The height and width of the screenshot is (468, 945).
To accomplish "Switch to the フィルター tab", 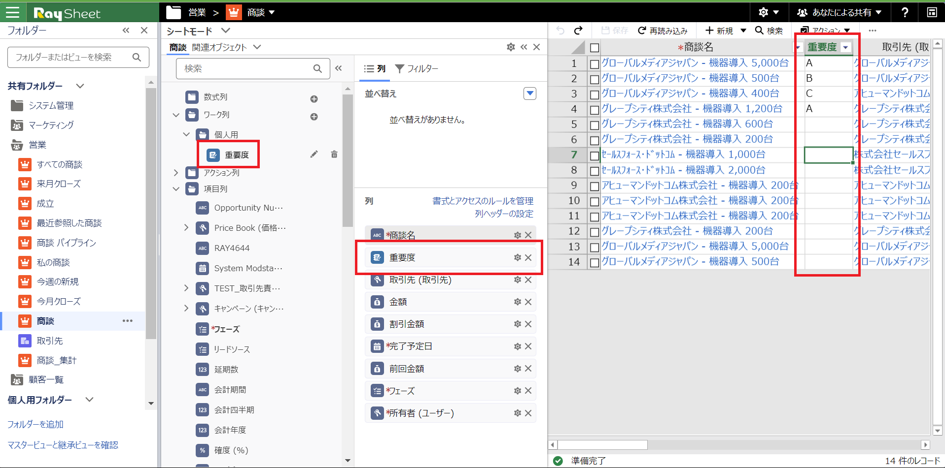I will 417,69.
